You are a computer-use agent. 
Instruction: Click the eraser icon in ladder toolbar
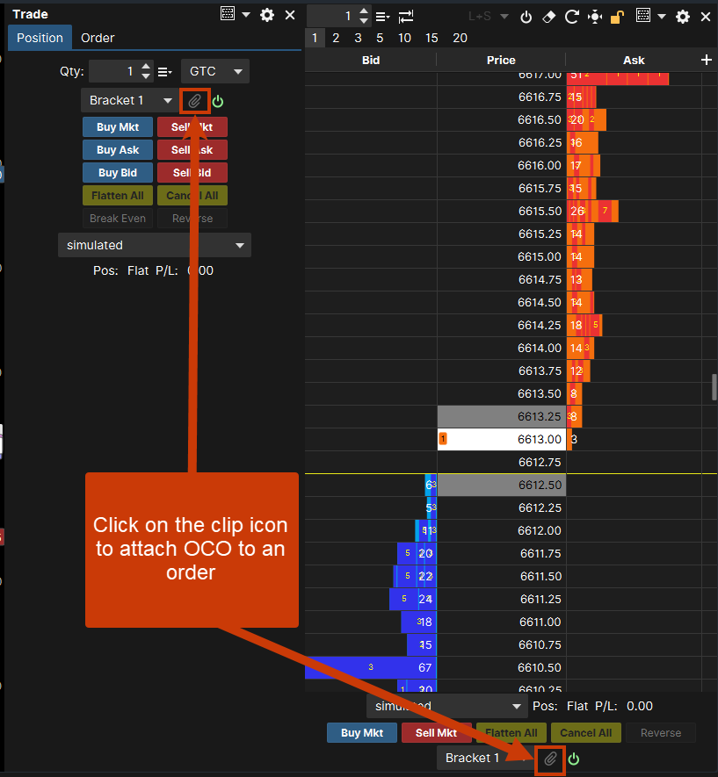point(549,16)
